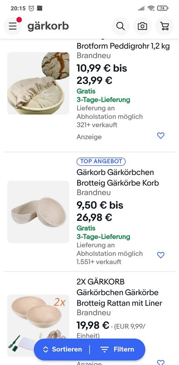Add TOP ANGEBOT Gärkorb listing to watchlist
Image resolution: width=179 pixels, height=365 pixels.
(161, 255)
